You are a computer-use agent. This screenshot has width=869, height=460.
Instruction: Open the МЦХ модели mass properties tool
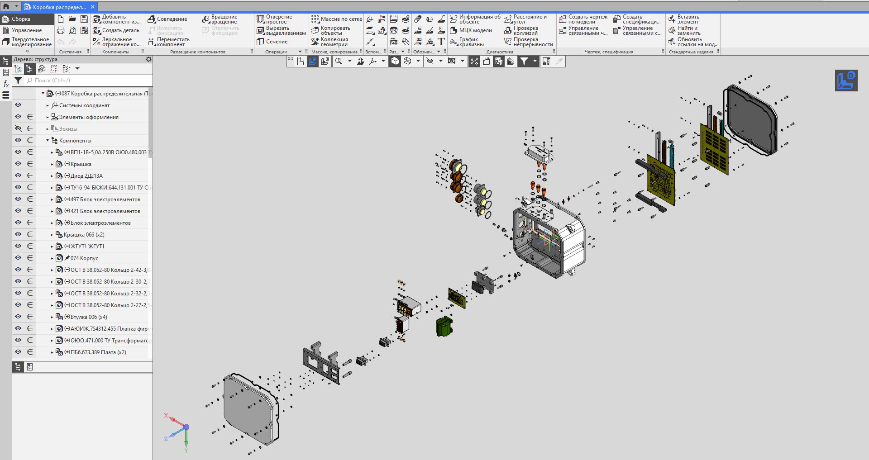(x=454, y=30)
